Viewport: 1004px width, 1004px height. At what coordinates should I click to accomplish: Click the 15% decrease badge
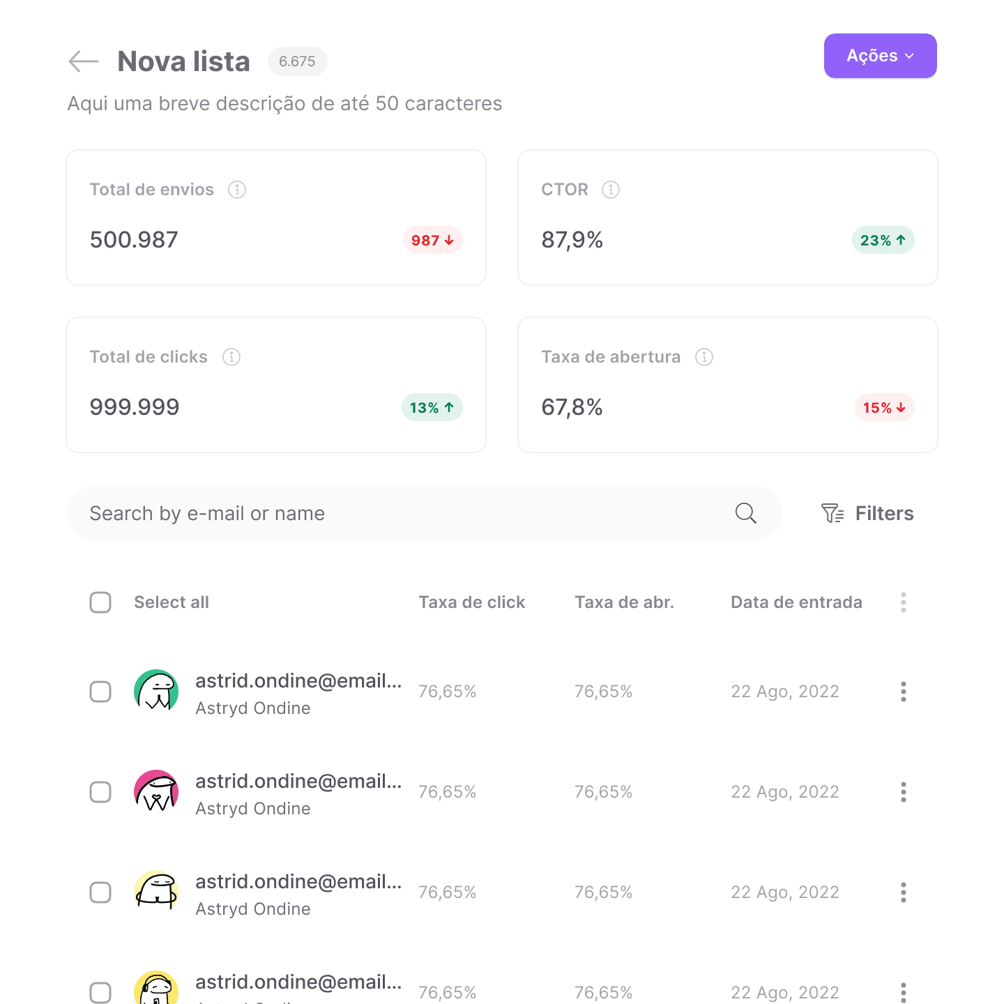click(x=884, y=407)
